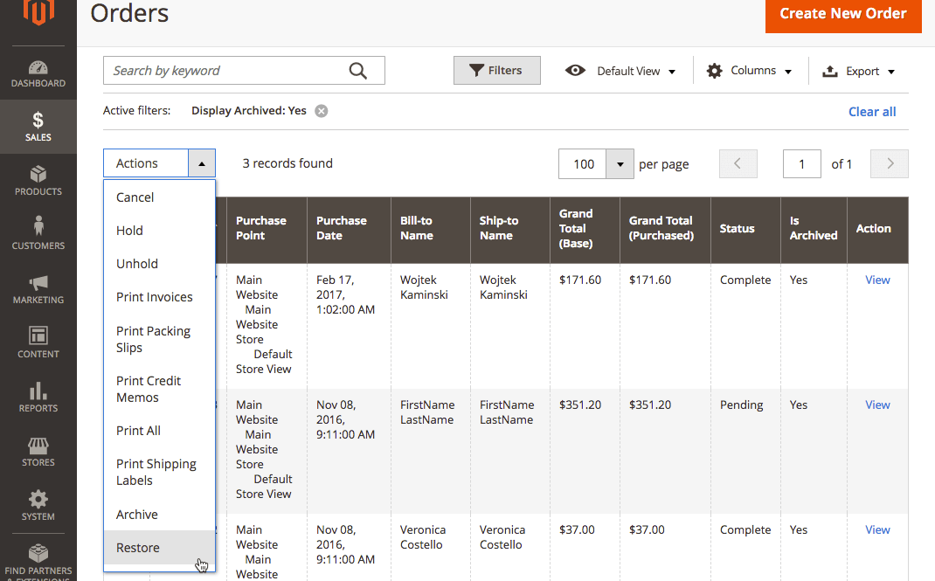
Task: Click the magnifier search icon
Action: click(357, 71)
